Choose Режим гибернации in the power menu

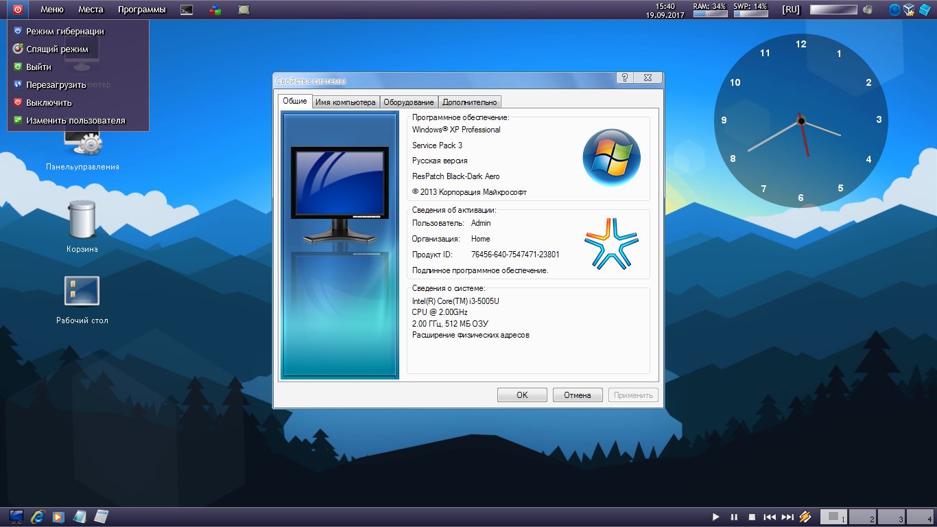[x=65, y=32]
